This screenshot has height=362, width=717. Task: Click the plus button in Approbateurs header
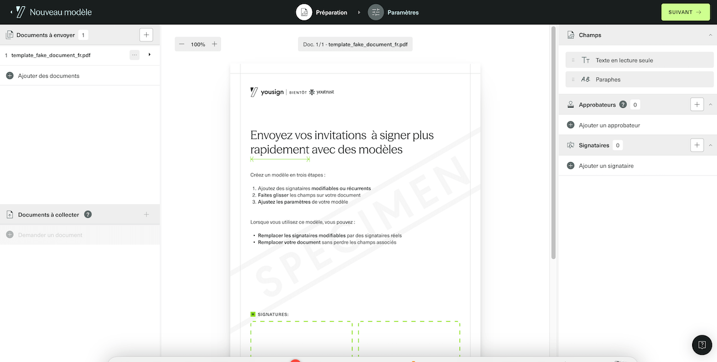697,104
